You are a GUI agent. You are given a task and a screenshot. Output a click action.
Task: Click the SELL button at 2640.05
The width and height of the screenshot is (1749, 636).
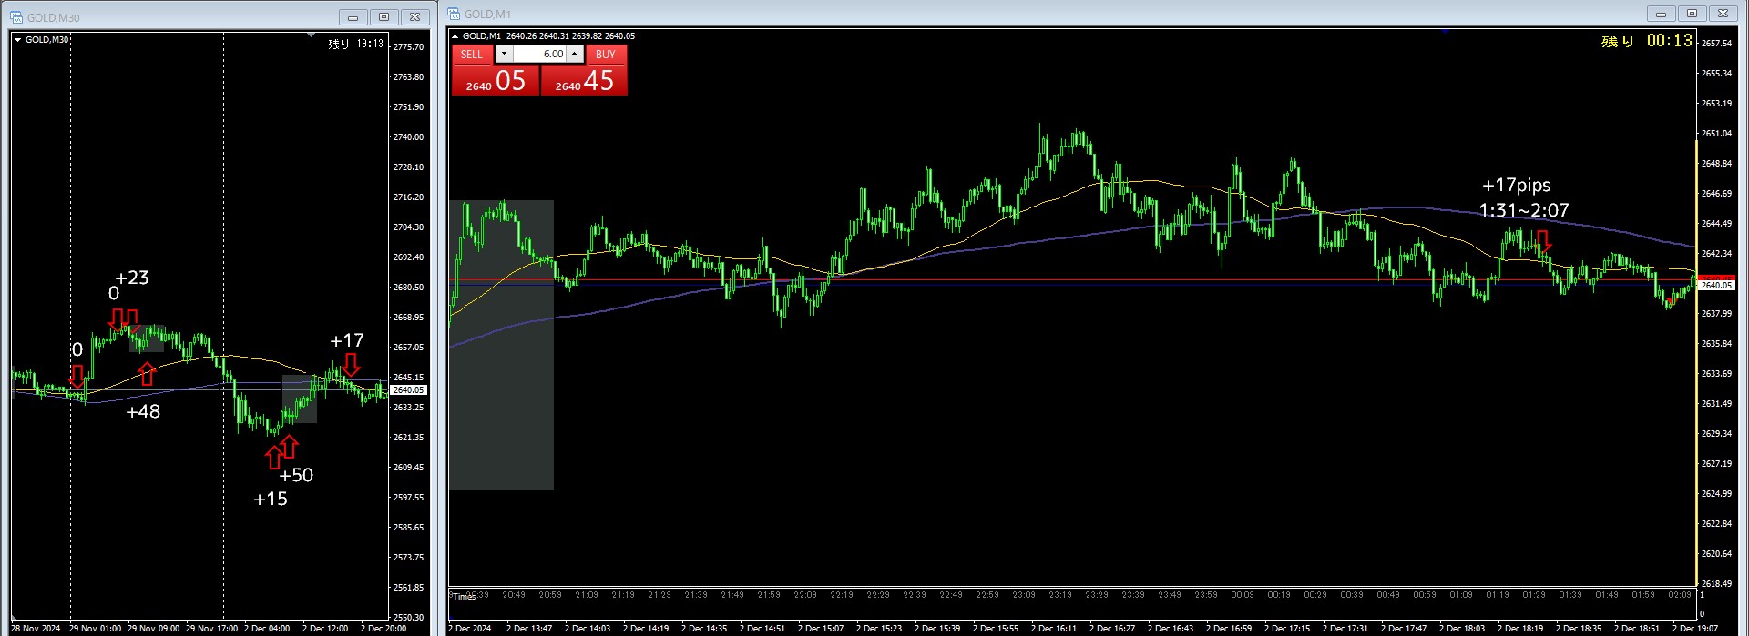coord(496,79)
